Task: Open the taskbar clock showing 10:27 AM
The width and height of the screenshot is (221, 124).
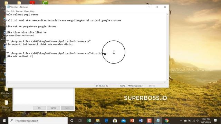Action: [x=206, y=121]
